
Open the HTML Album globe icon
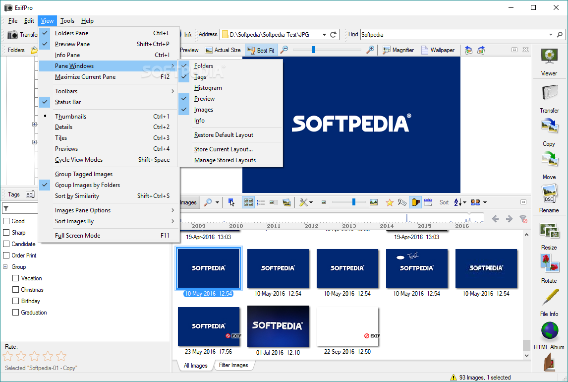[x=549, y=331]
